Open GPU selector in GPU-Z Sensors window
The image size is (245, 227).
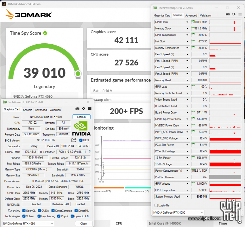178,213
